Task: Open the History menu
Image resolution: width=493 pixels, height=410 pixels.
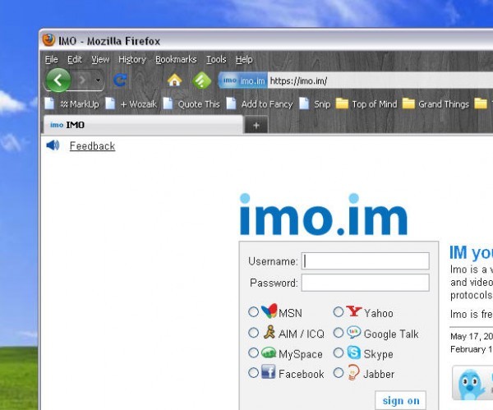Action: click(x=132, y=59)
